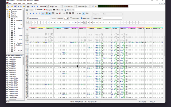Click the Octave 4 spinner arrows

(x=47, y=6)
